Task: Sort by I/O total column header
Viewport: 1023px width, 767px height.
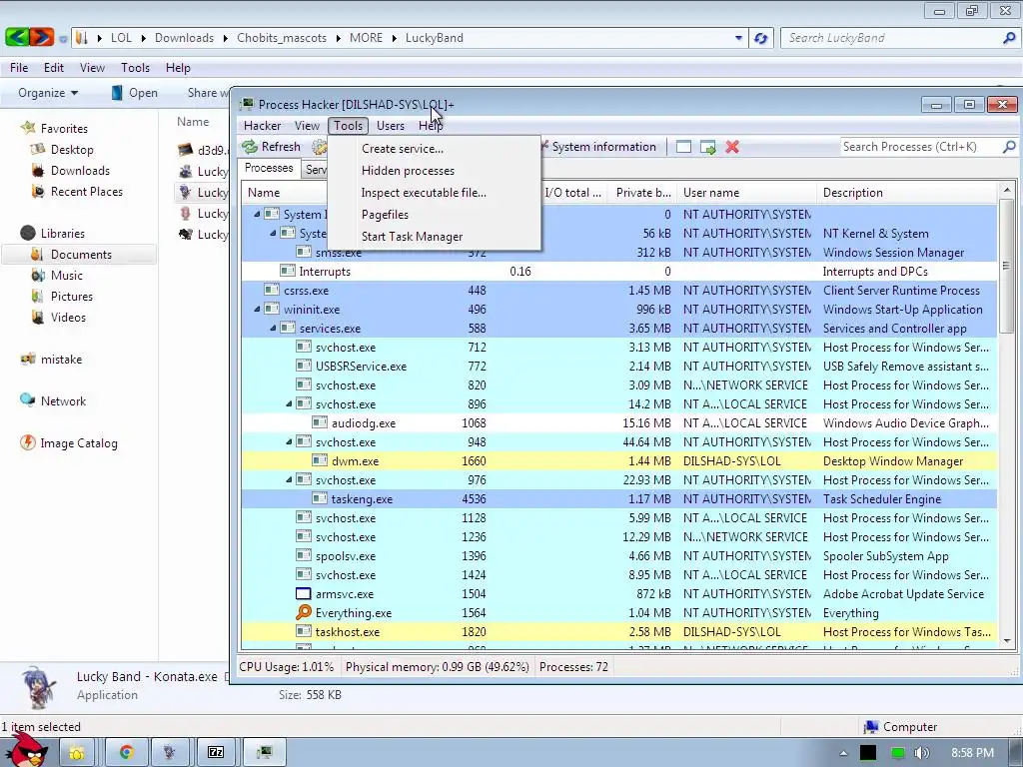Action: [572, 193]
